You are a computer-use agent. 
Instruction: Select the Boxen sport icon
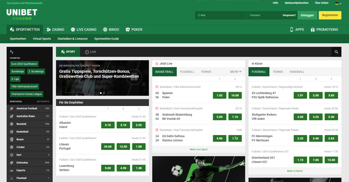click(12, 139)
